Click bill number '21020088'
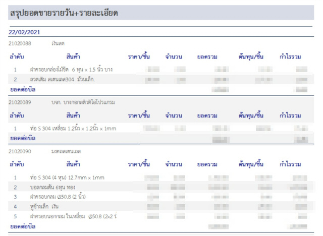 point(20,43)
